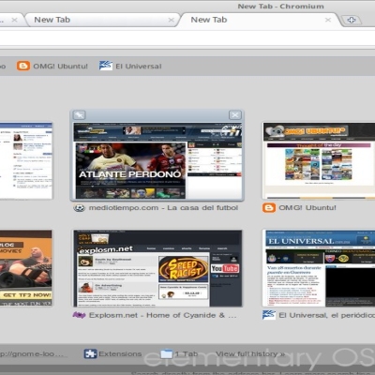The width and height of the screenshot is (375, 375).
Task: Open OMG! Ubuntu! bookmark in bookmarks bar
Action: click(x=52, y=66)
